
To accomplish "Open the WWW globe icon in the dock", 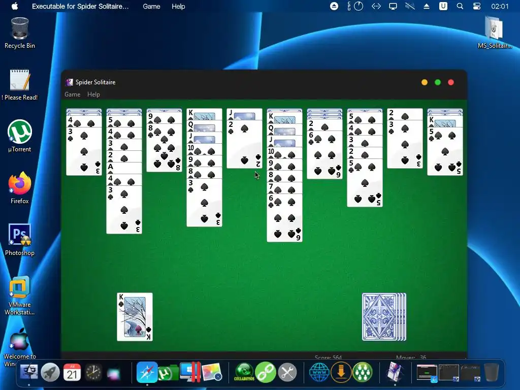I will (319, 372).
